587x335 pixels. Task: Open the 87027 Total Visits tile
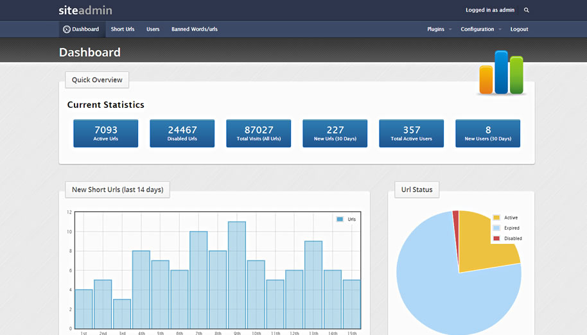click(x=258, y=133)
